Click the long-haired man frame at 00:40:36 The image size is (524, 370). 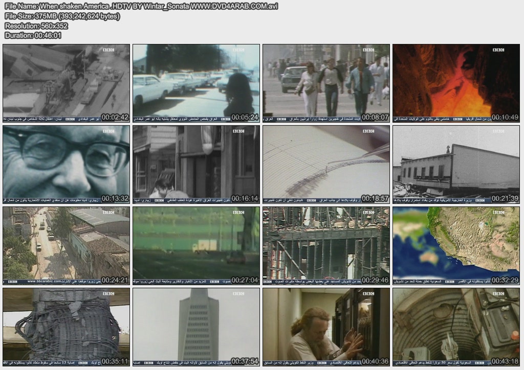point(326,327)
